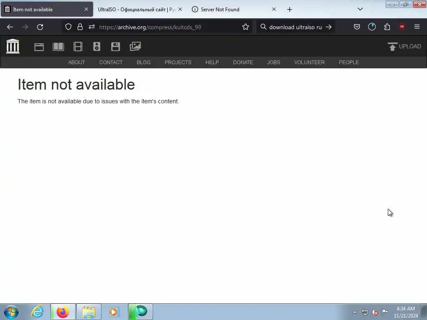Open the uBlock Origin extension icon
This screenshot has height=320, width=427.
pos(402,27)
